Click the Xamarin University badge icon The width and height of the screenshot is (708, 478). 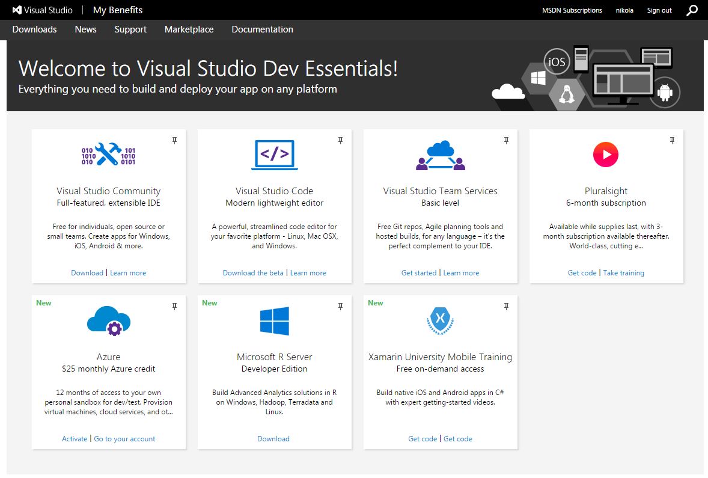(440, 320)
